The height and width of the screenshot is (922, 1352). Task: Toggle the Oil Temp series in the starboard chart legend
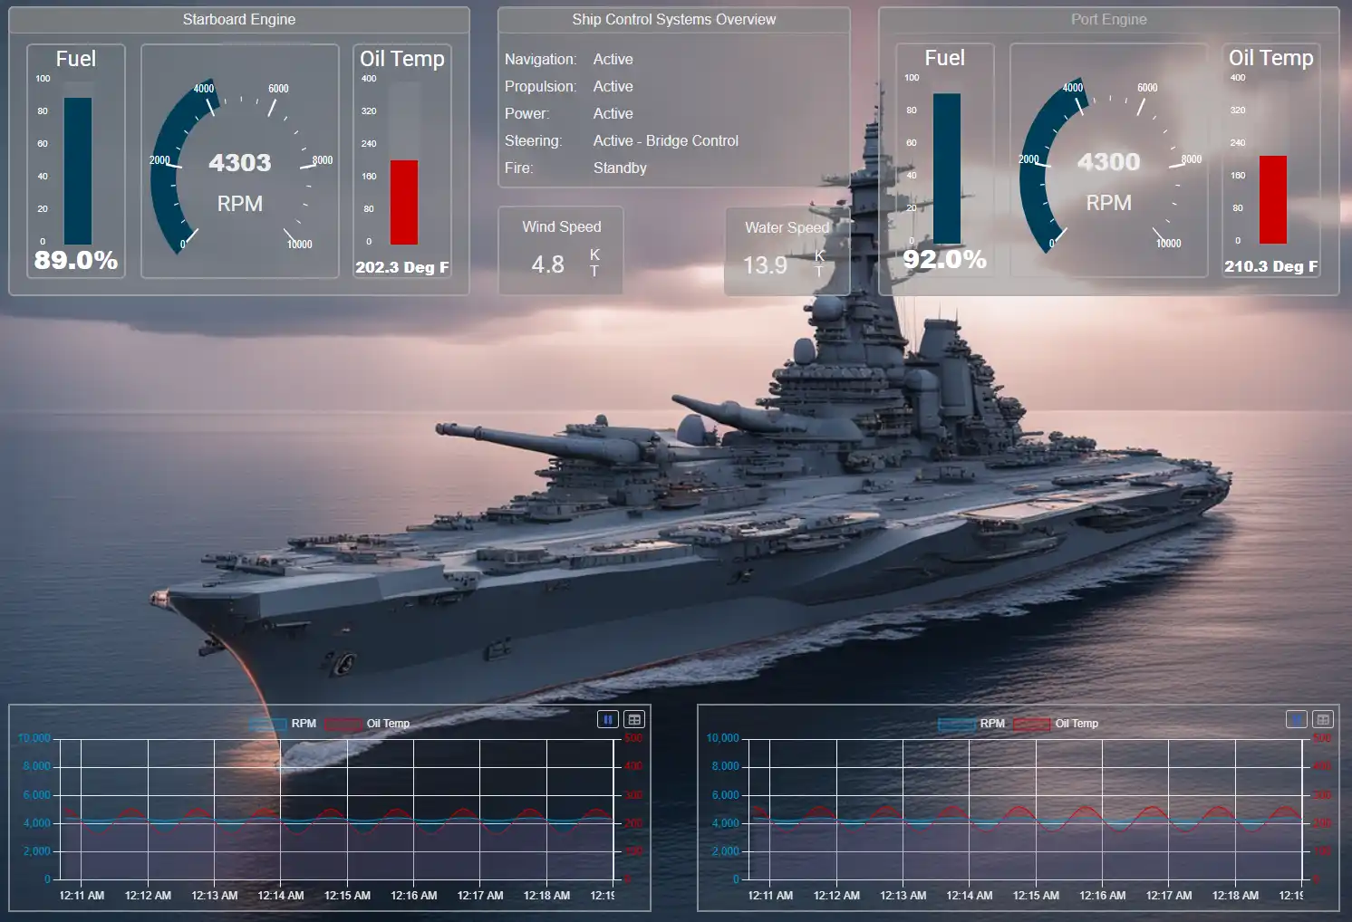click(x=388, y=724)
